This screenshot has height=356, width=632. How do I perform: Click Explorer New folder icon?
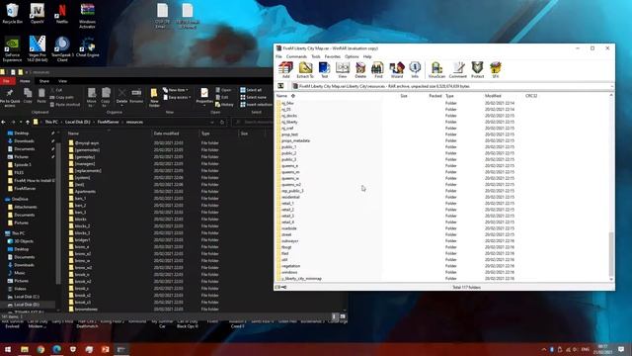pos(154,98)
